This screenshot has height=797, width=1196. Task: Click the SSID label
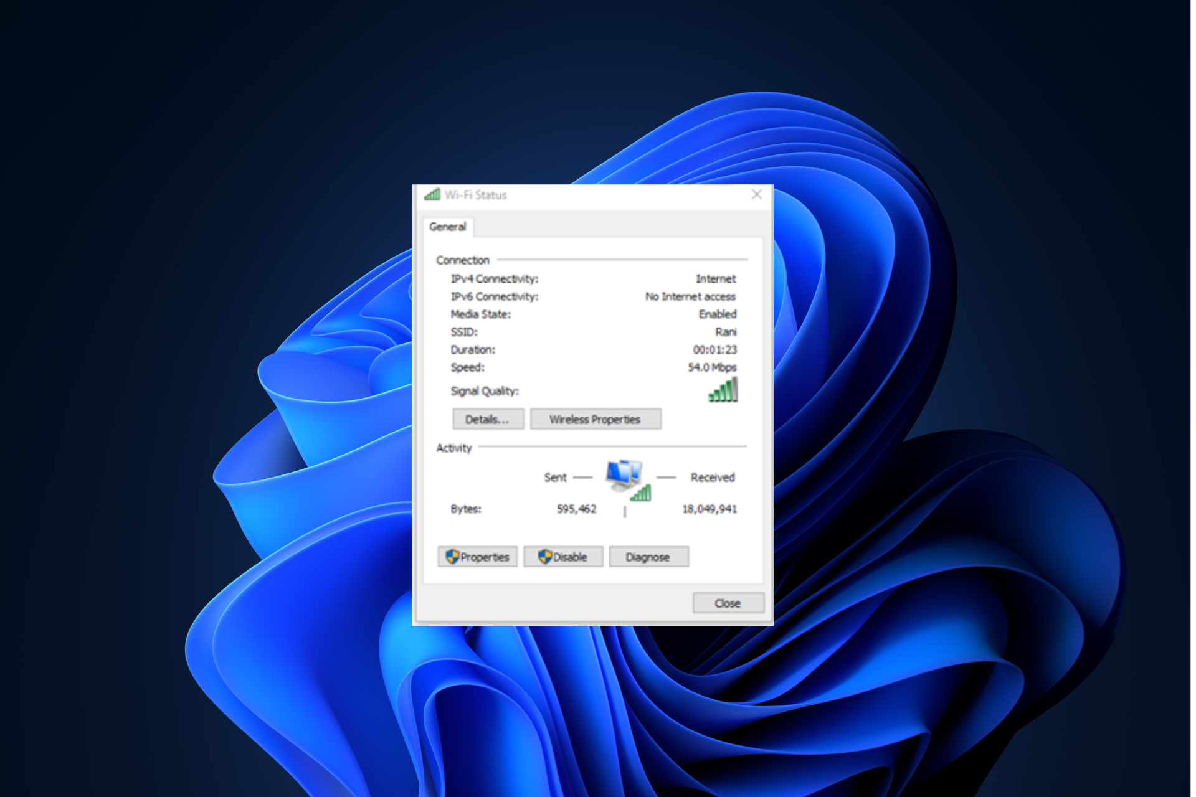coord(464,332)
